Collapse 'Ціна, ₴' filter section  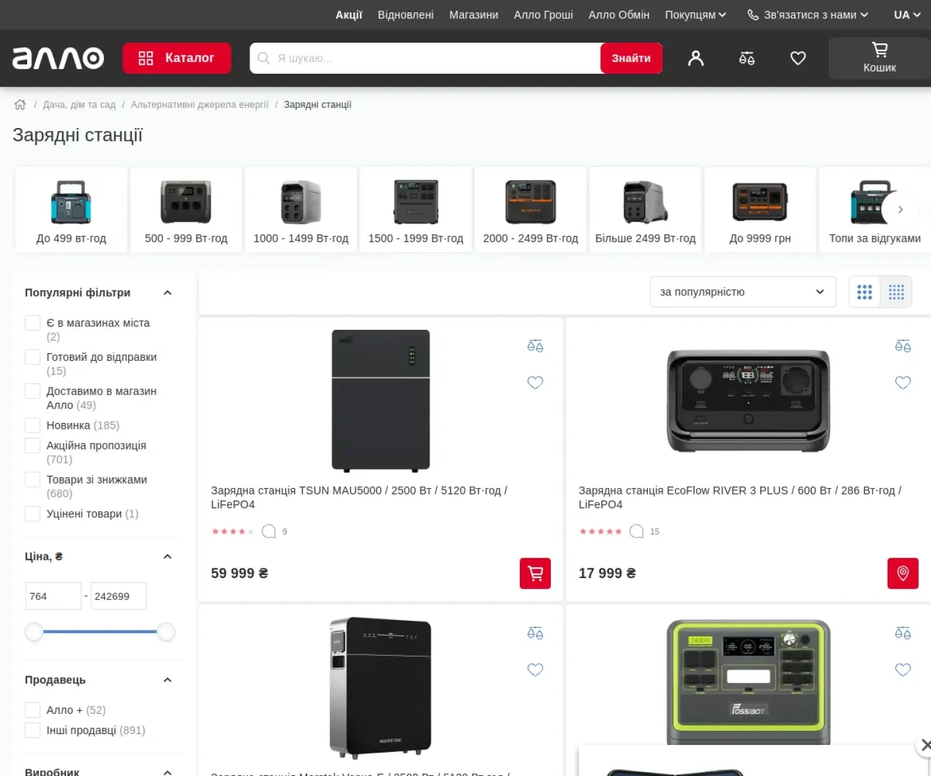[167, 557]
